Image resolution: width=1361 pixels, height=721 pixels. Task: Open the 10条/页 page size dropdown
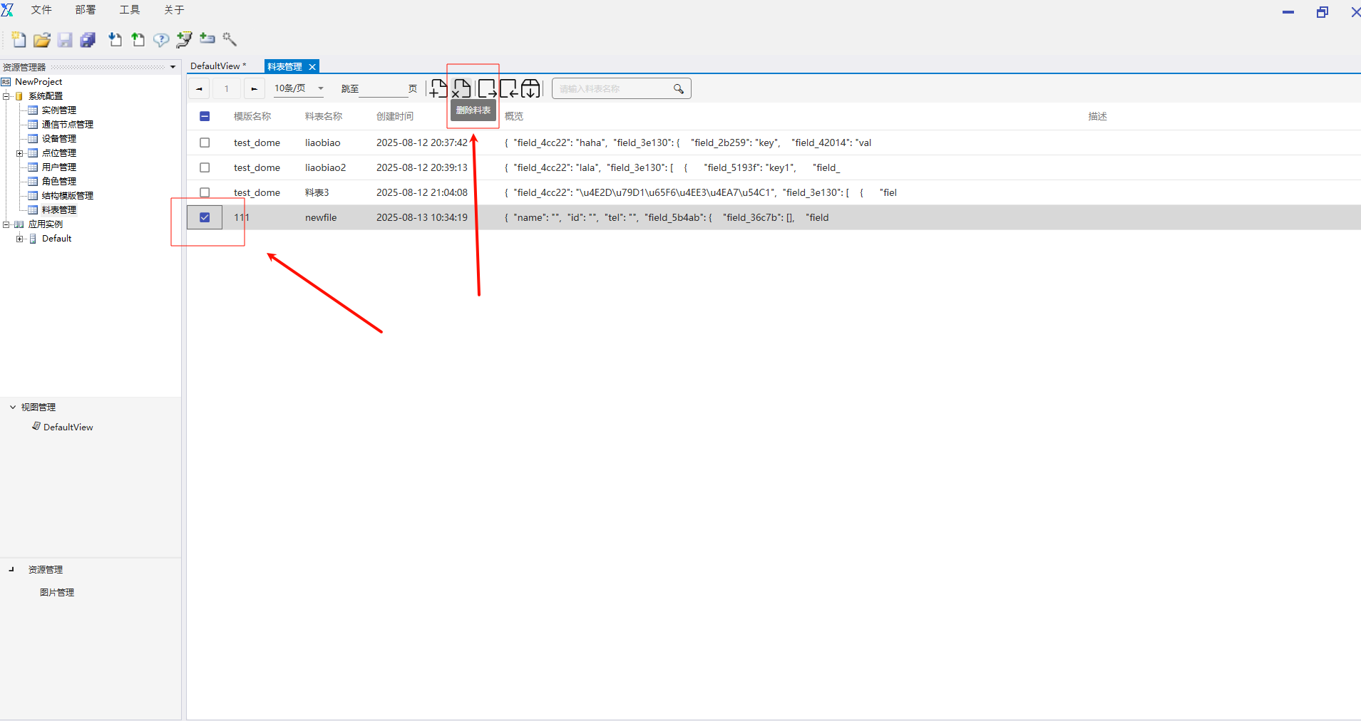pos(299,88)
